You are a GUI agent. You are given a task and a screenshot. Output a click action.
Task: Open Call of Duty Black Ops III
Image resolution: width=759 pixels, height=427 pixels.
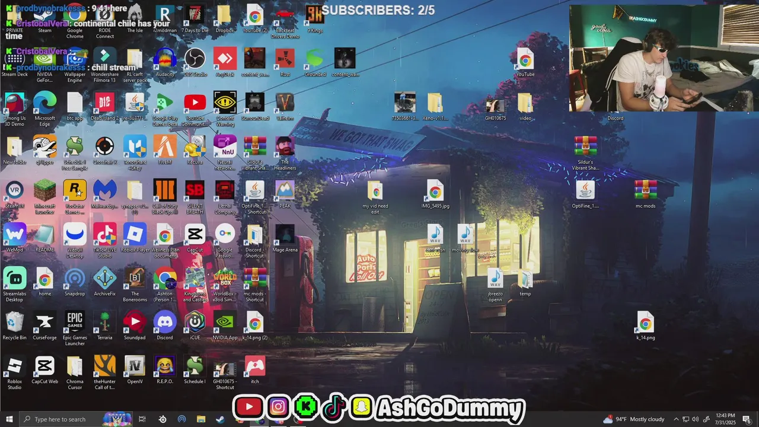165,197
